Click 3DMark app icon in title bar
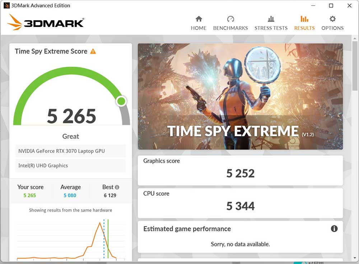 click(6, 5)
